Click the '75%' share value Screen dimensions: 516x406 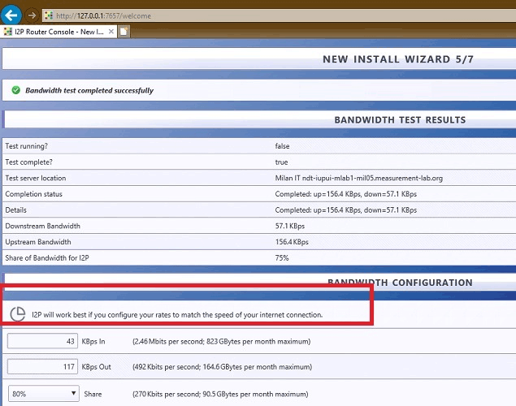(x=282, y=258)
